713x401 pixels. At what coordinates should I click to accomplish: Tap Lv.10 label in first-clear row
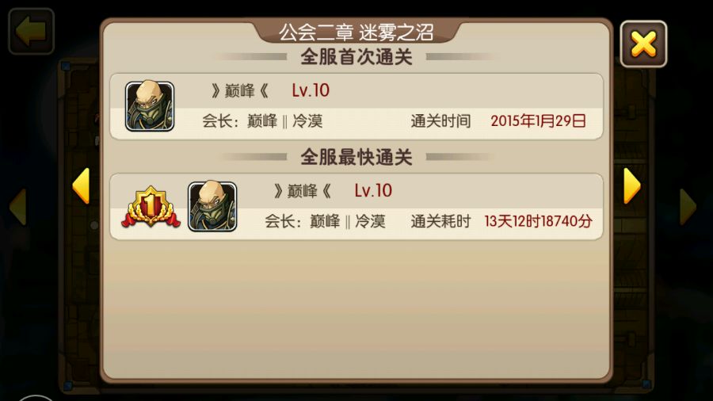click(311, 90)
